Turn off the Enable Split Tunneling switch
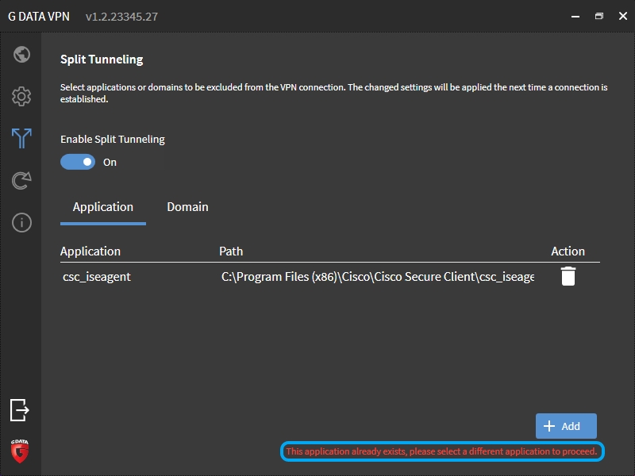Screen dimensions: 635x476 click(x=78, y=162)
